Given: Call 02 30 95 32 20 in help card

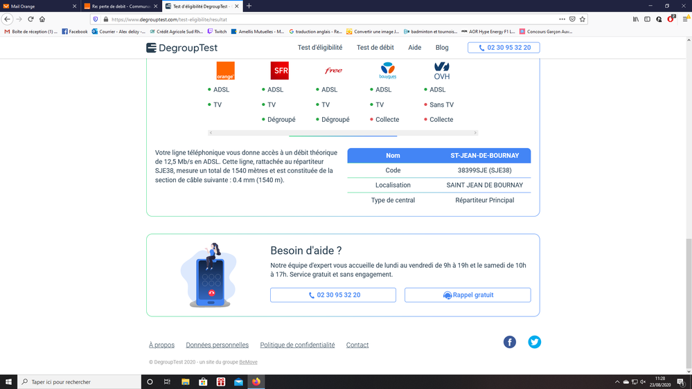Looking at the screenshot, I should click(333, 295).
